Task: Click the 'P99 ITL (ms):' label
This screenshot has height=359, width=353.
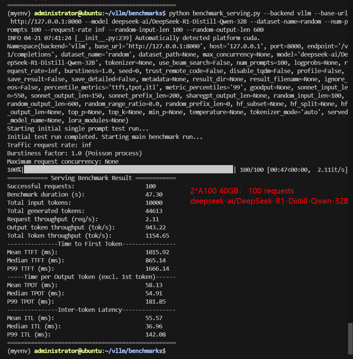Action: pyautogui.click(x=29, y=335)
